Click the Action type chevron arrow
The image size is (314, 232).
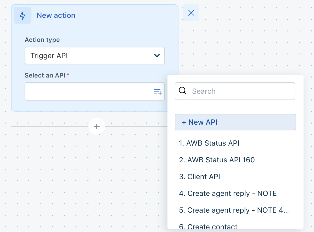156,56
